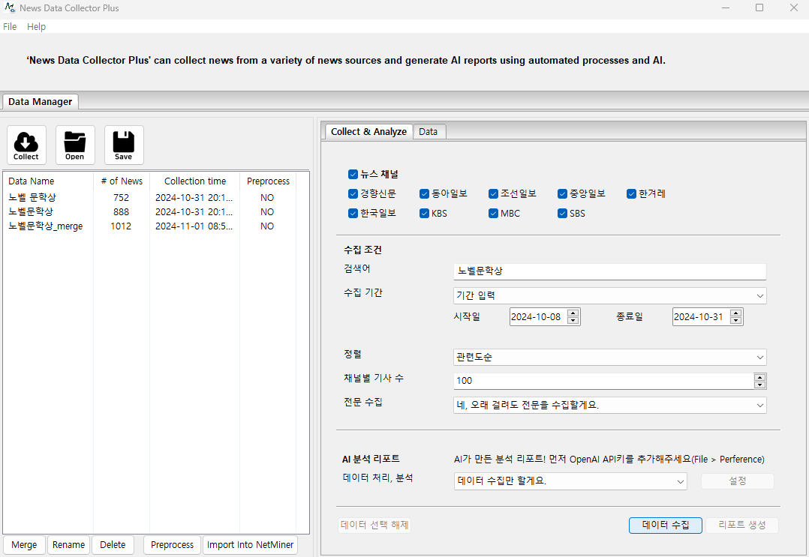Viewport: 809px width, 557px height.
Task: Open the 수집 기간 period dropdown
Action: [610, 296]
